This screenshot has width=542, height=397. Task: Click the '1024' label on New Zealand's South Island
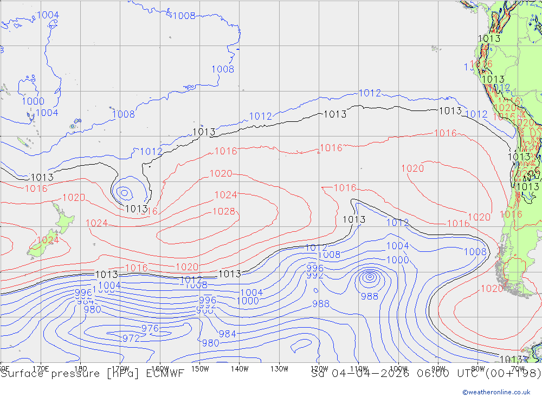coord(47,240)
